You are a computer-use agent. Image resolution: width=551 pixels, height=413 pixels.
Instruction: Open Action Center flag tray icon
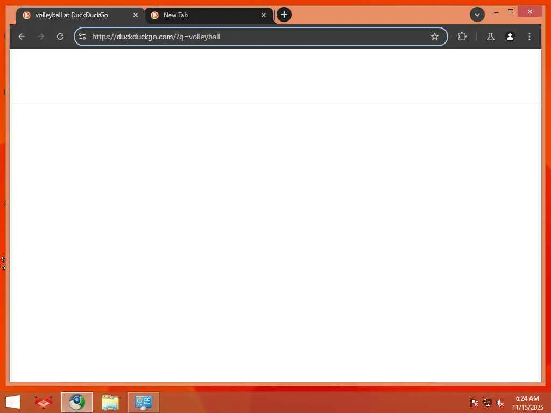click(474, 402)
